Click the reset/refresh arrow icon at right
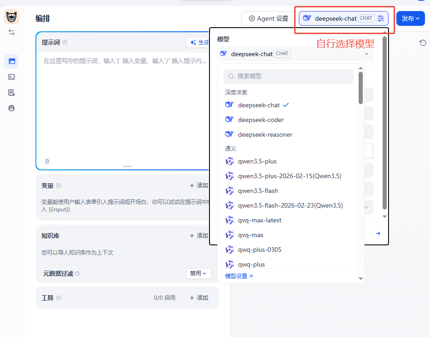The height and width of the screenshot is (337, 430). [423, 43]
